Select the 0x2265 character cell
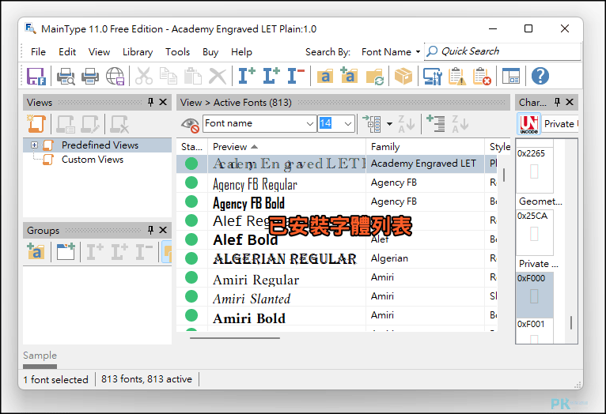Viewport: 606px width, 414px height. coord(535,170)
